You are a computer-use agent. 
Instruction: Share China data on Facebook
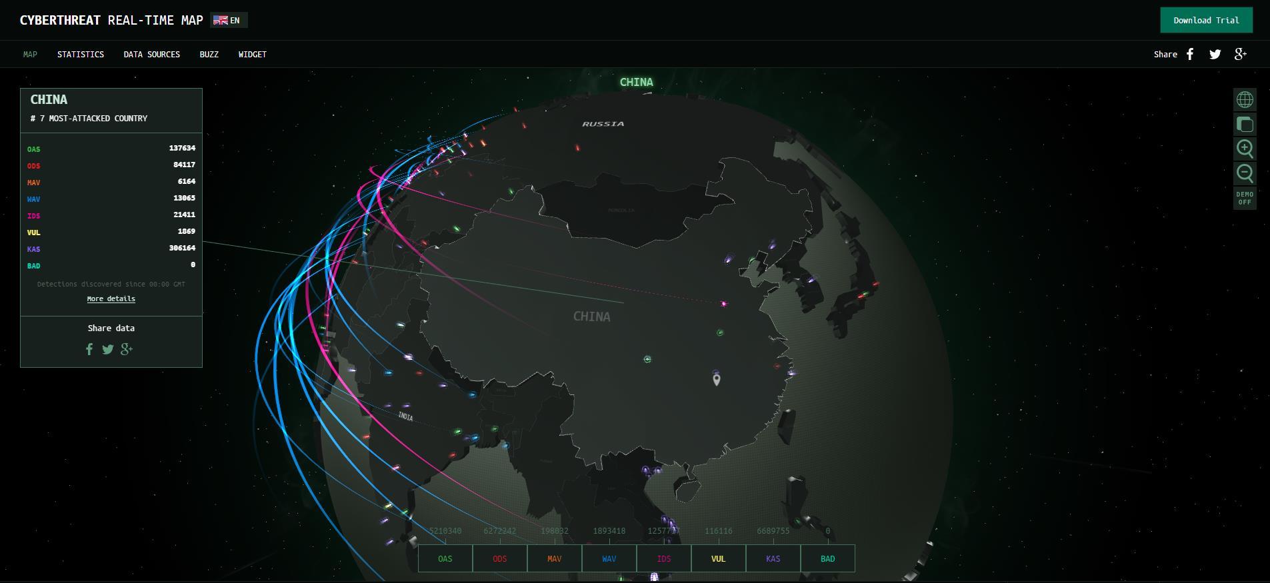click(x=89, y=349)
